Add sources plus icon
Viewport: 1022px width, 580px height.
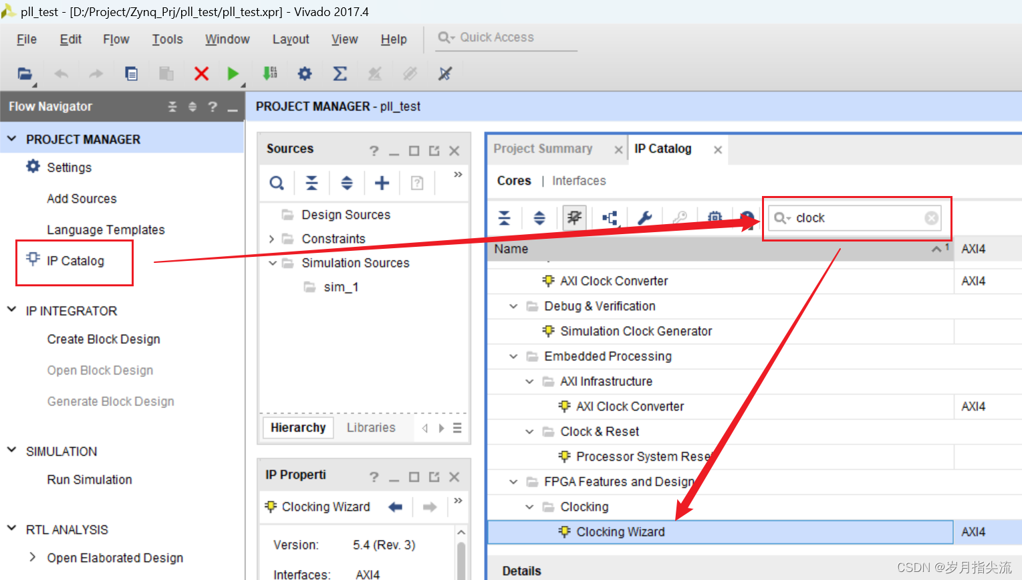click(382, 183)
